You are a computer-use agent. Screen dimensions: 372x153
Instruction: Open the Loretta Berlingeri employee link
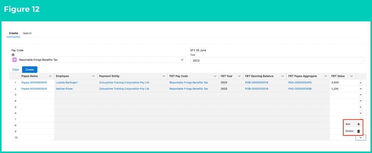coord(67,82)
